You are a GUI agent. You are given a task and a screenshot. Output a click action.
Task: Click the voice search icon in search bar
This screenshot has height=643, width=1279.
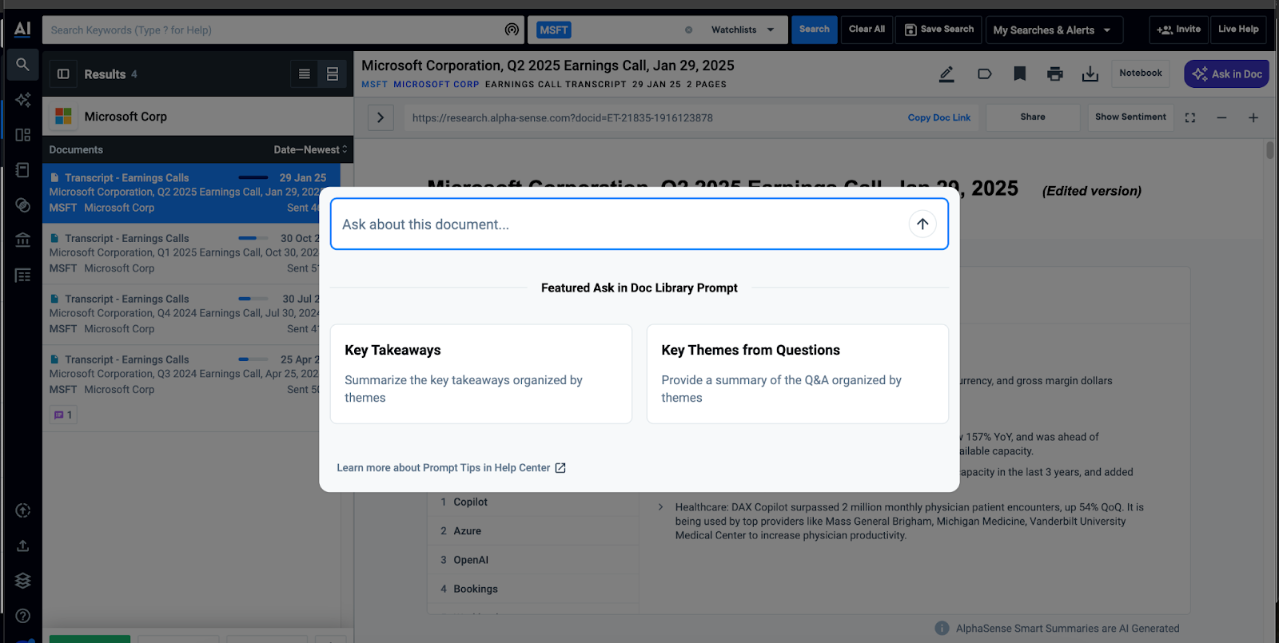coord(512,30)
